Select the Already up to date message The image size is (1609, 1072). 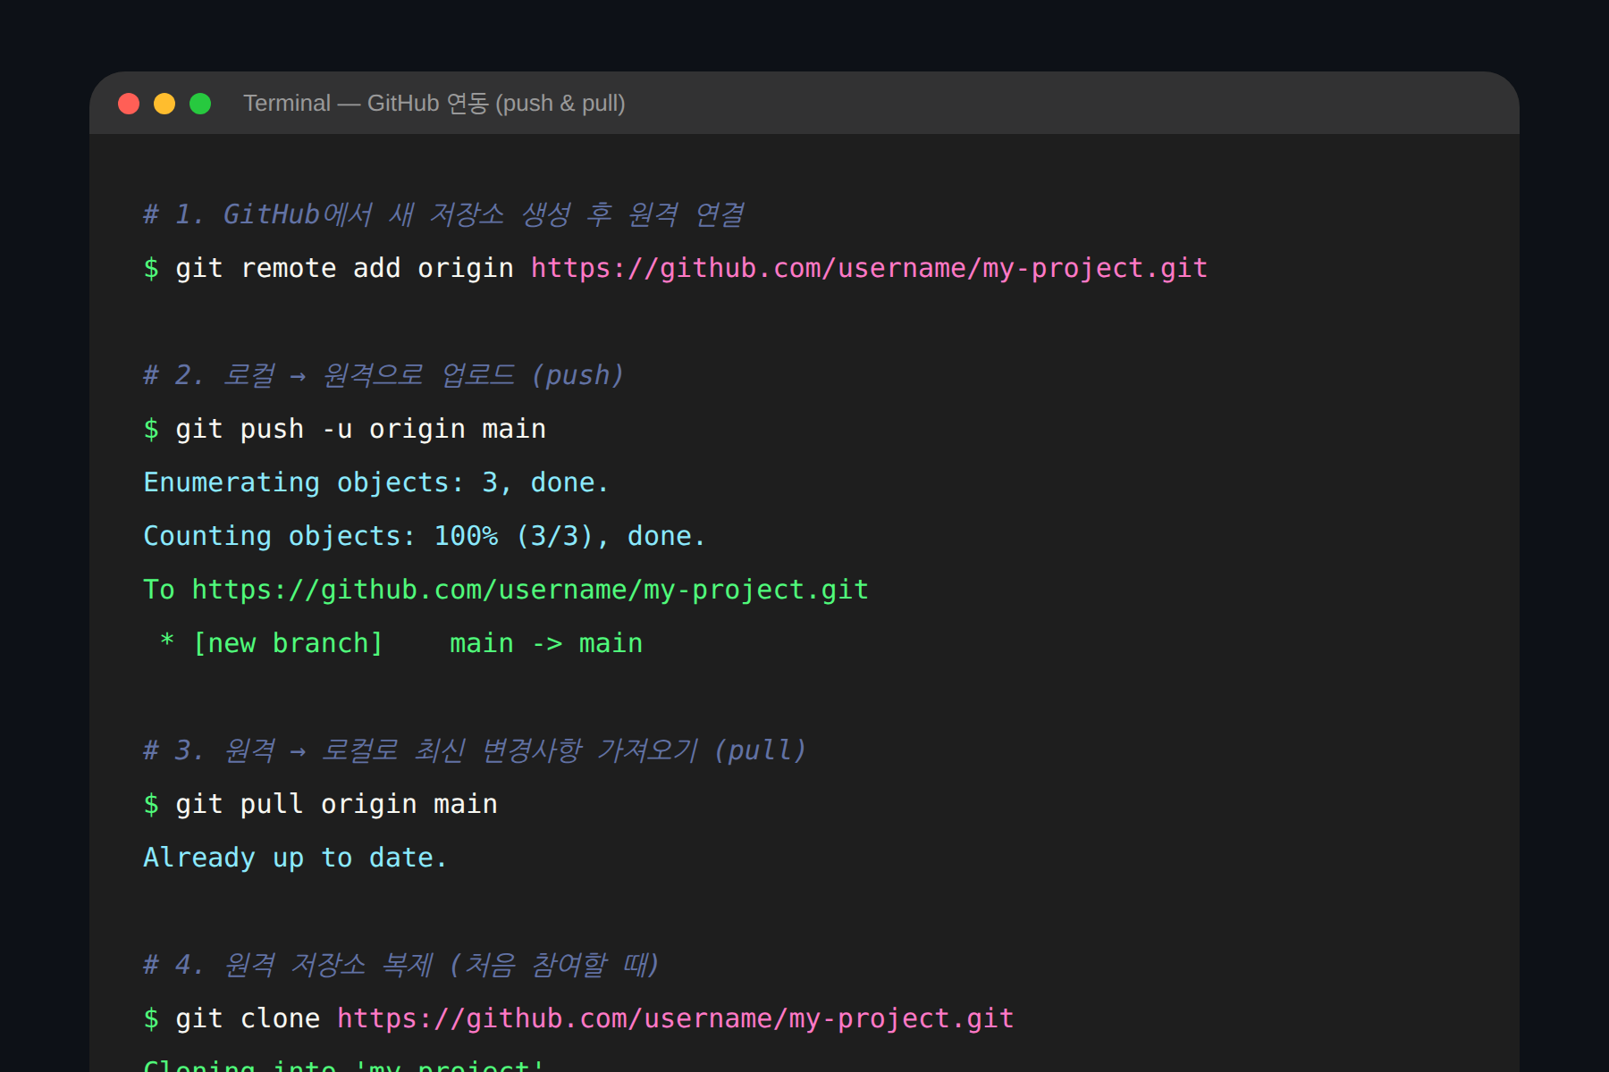click(x=295, y=857)
